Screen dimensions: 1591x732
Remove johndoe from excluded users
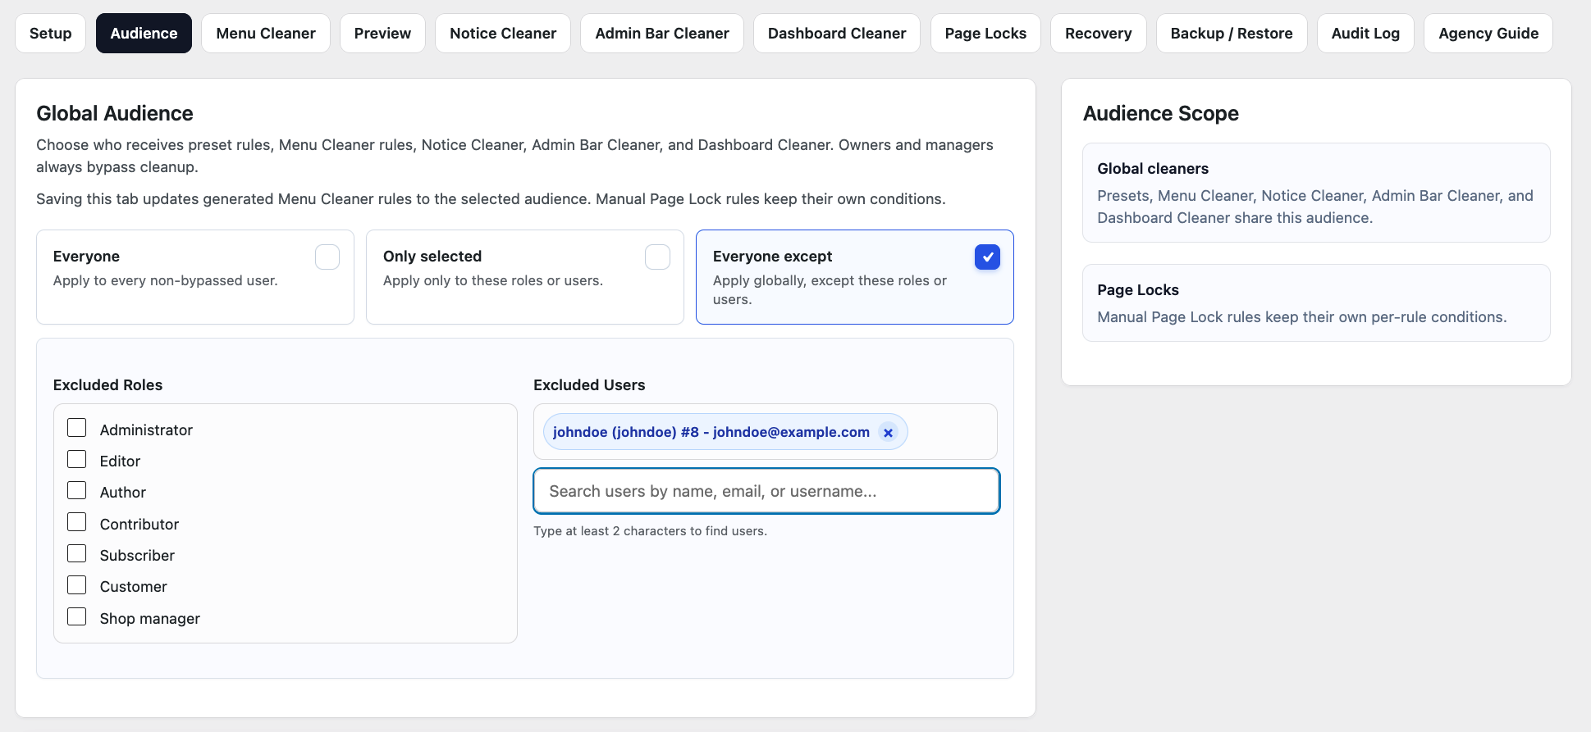coord(888,433)
